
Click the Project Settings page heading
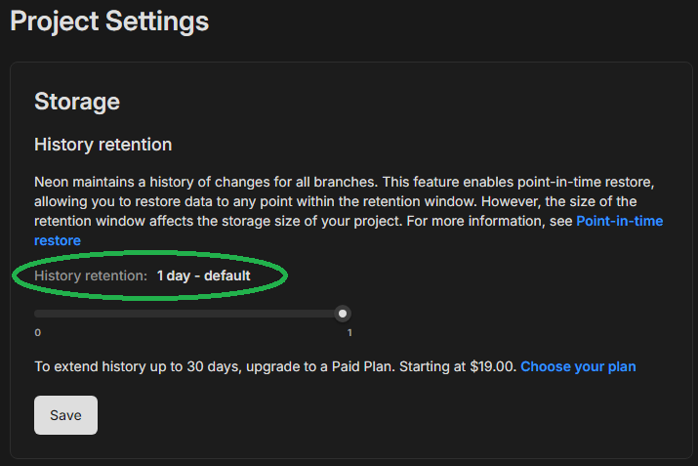[109, 20]
